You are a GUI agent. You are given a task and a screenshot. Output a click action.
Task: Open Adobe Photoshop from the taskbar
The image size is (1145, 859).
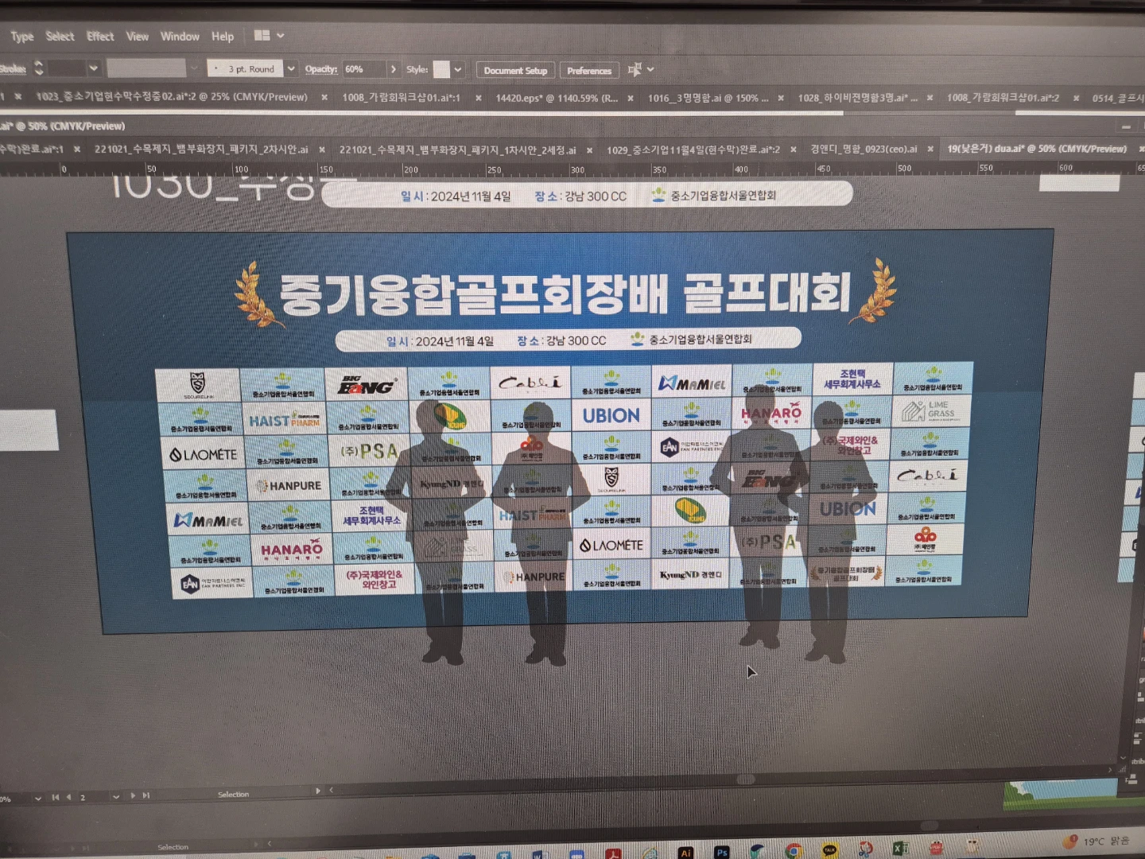pyautogui.click(x=721, y=852)
